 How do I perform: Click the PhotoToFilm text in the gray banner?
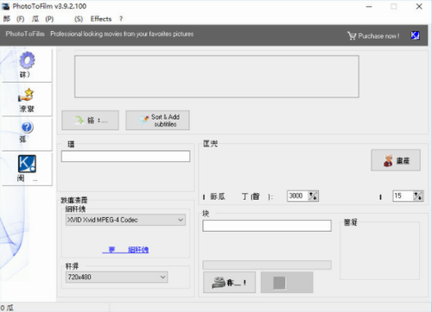[x=25, y=34]
